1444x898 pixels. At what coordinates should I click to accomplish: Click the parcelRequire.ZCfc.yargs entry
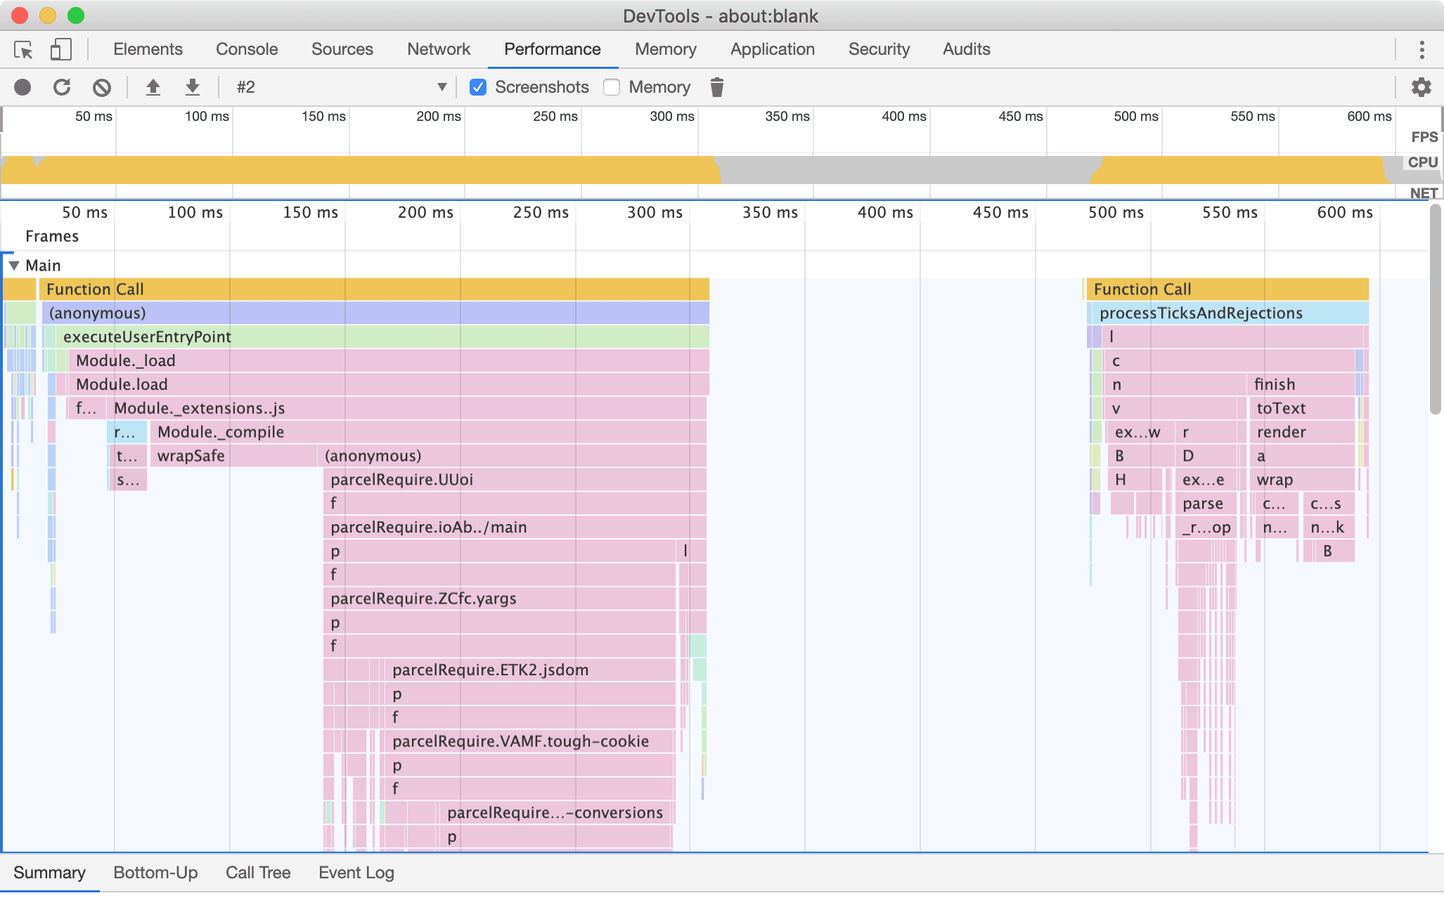tap(500, 599)
